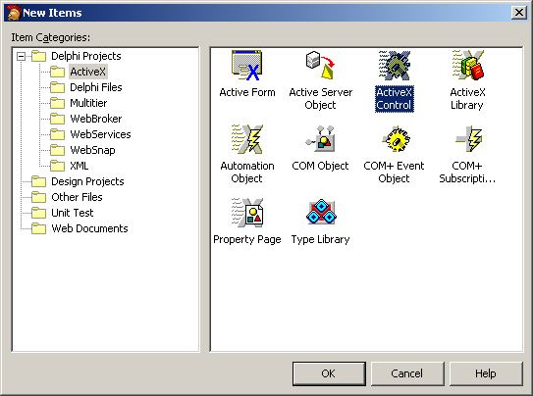
Task: Select the COM Object icon
Action: pos(320,139)
